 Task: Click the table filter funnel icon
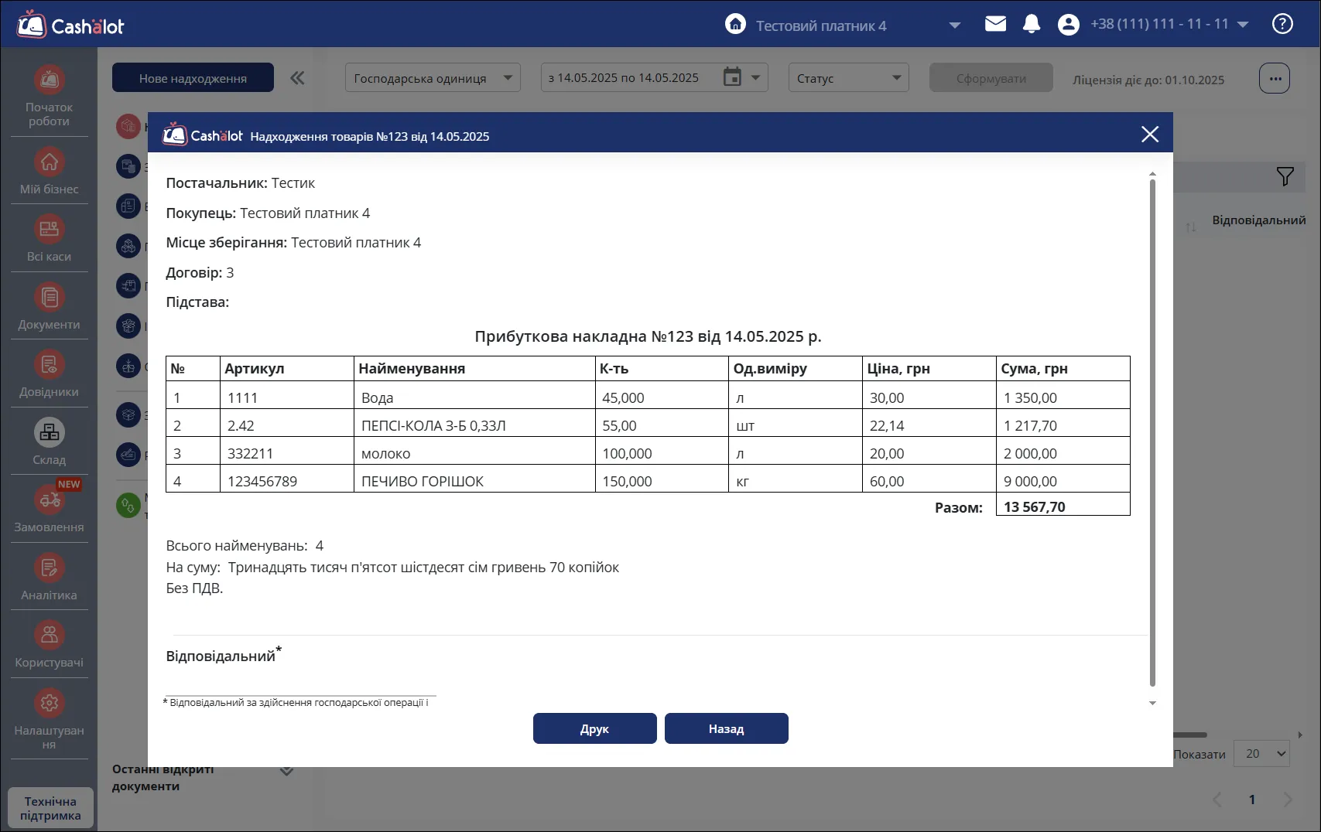pos(1285,177)
